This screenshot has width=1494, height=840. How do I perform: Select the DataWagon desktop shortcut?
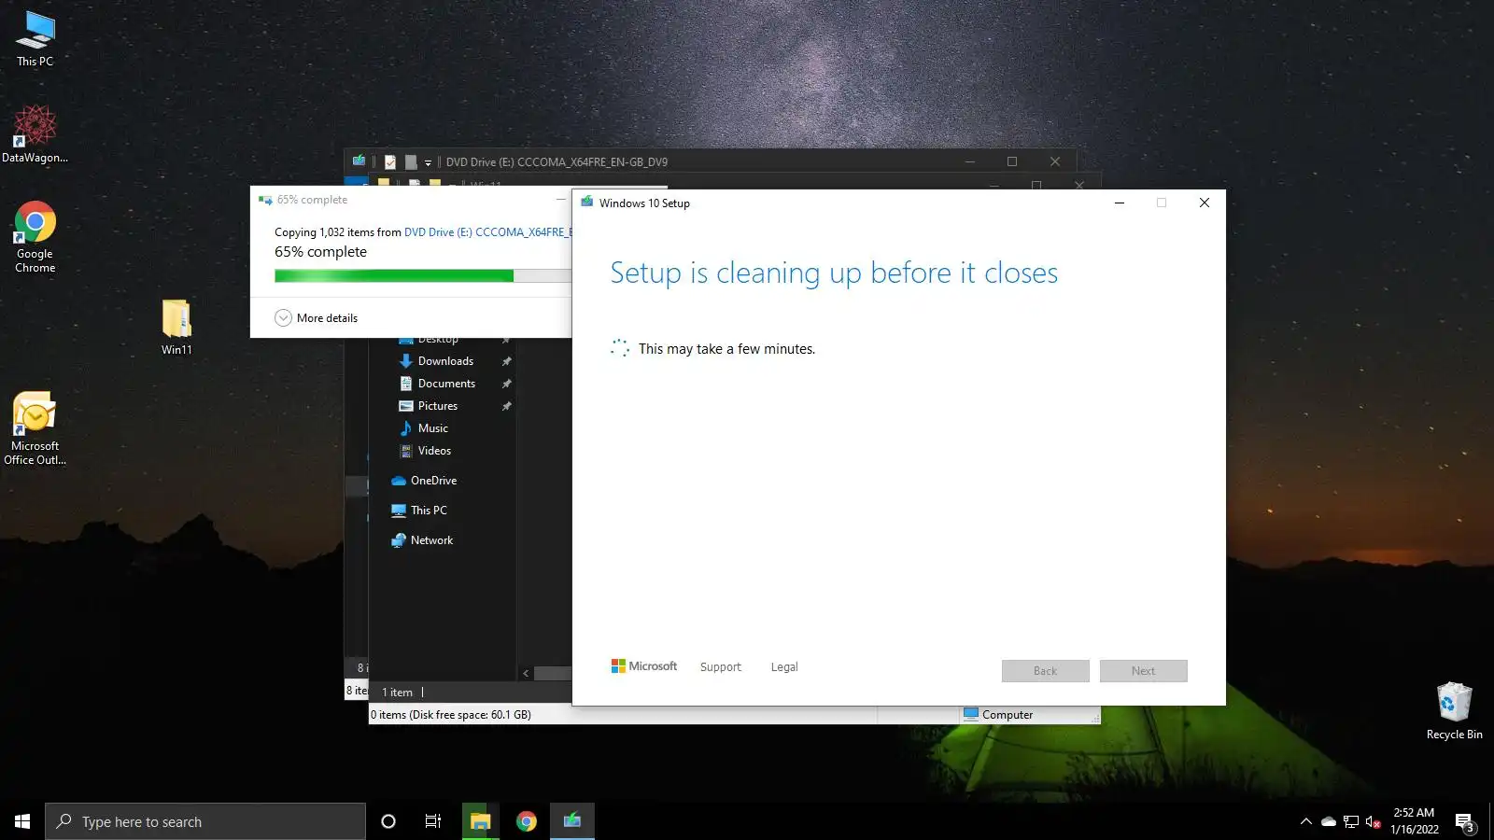tap(35, 134)
